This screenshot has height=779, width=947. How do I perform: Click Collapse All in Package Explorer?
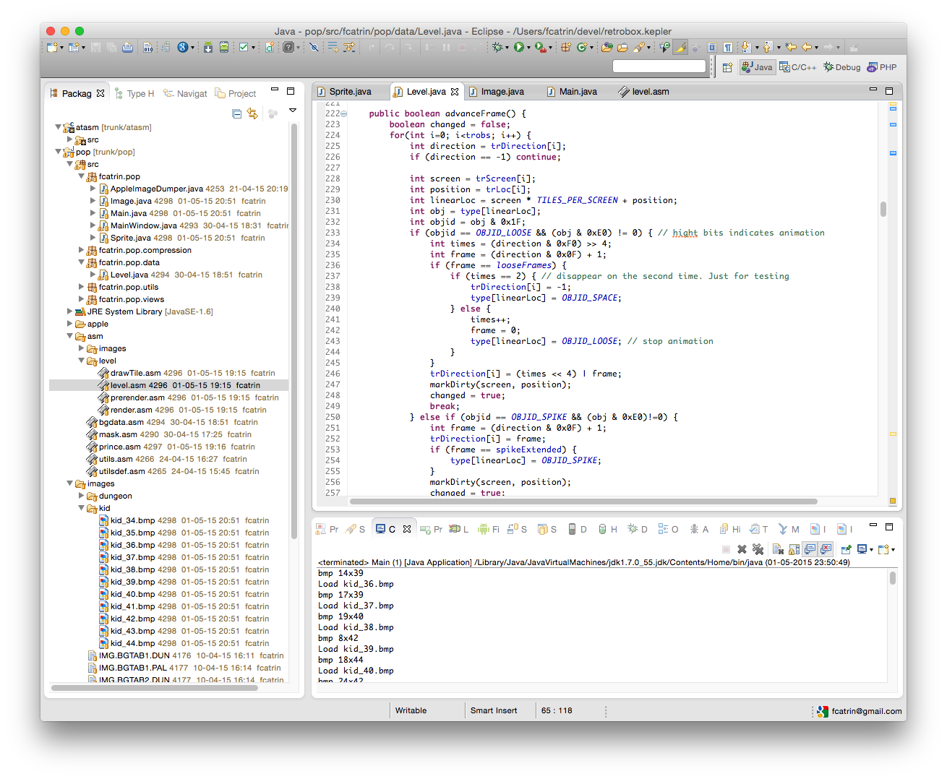236,113
